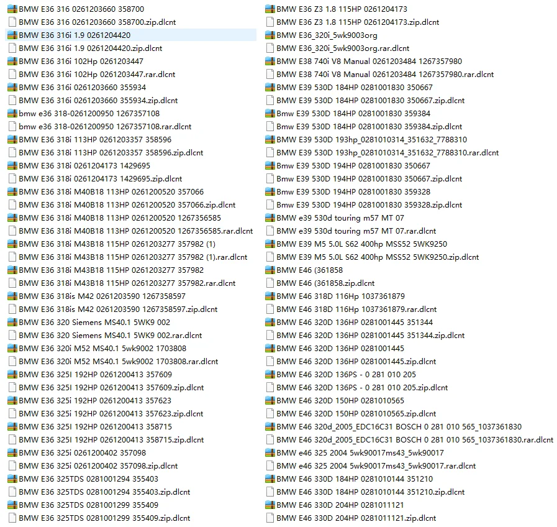Select BMW E46 320D 136PS - 0 281 010 205 archive
This screenshot has width=557, height=527.
click(341, 375)
